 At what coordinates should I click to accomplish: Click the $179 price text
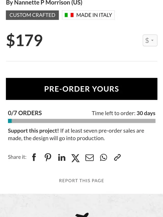[24, 40]
